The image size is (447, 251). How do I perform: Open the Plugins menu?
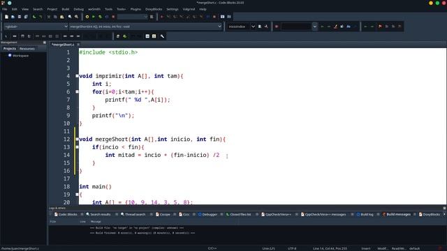(135, 9)
